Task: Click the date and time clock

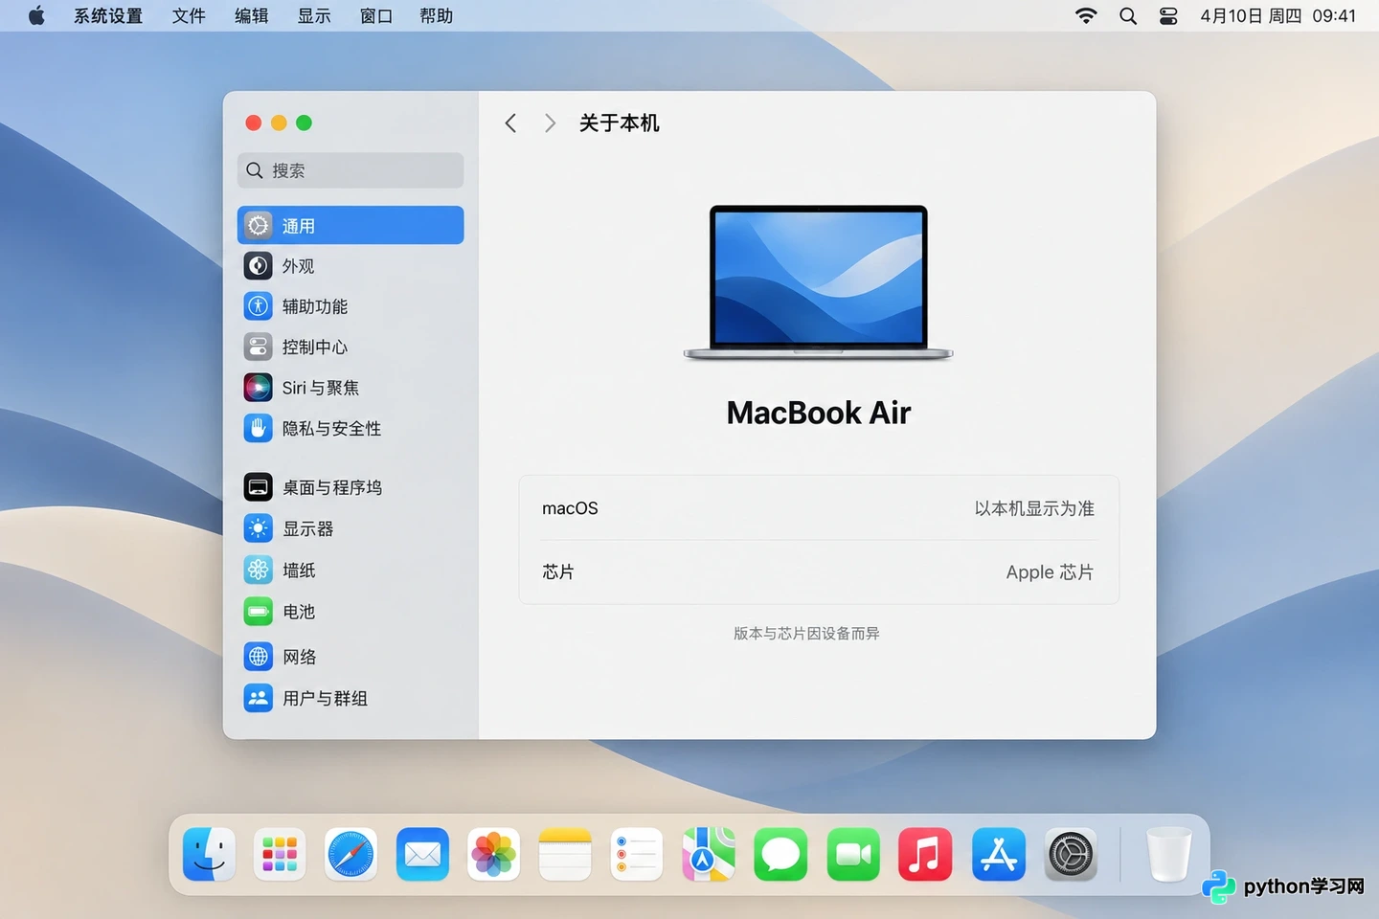Action: pyautogui.click(x=1277, y=15)
